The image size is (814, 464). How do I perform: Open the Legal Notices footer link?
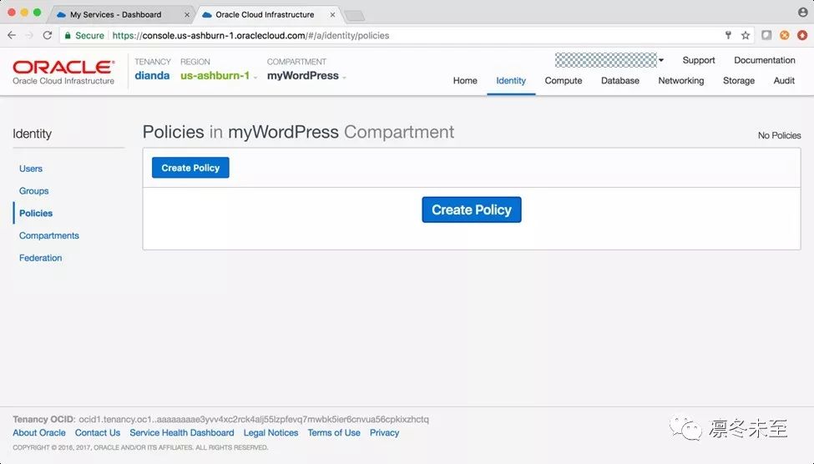[x=271, y=433]
